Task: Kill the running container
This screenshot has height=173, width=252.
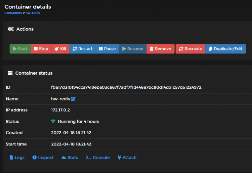Action: [x=60, y=49]
